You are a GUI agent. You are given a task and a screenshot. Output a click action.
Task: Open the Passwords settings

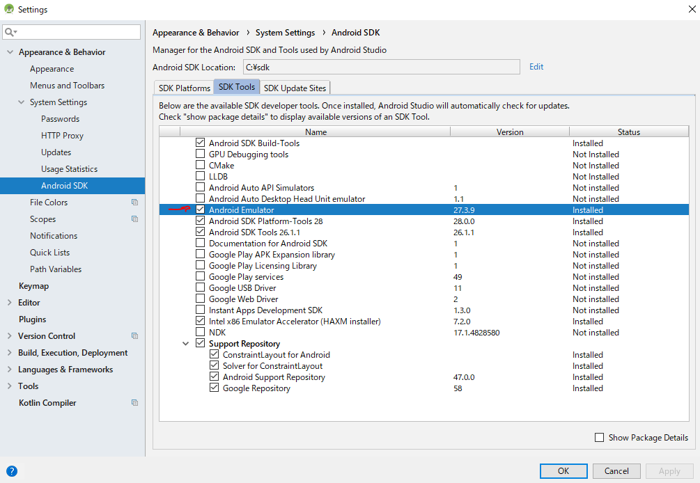click(x=61, y=118)
